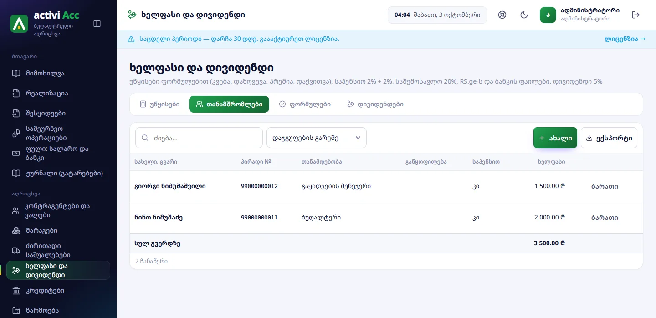Collapse the sidebar with the panel icon
The height and width of the screenshot is (318, 656).
click(97, 24)
